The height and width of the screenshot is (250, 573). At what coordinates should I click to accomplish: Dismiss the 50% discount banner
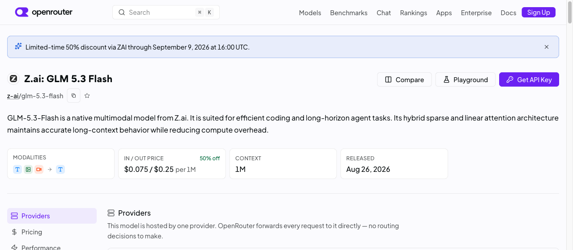click(547, 47)
